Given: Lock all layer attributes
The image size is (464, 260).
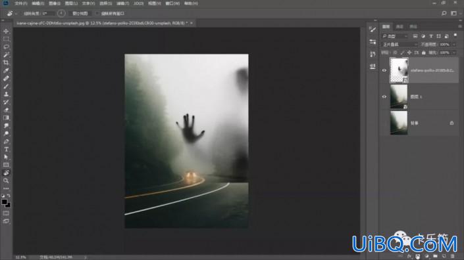Looking at the screenshot, I should (423, 53).
